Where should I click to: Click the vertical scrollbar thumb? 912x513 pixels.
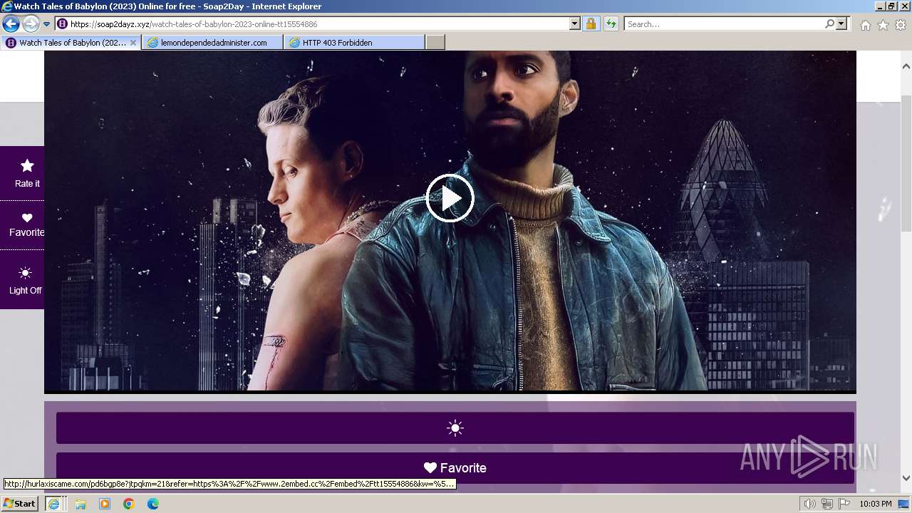click(906, 162)
